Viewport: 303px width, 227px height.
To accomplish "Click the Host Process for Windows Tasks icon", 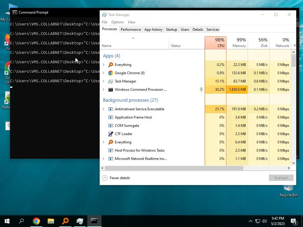I will 111,150.
